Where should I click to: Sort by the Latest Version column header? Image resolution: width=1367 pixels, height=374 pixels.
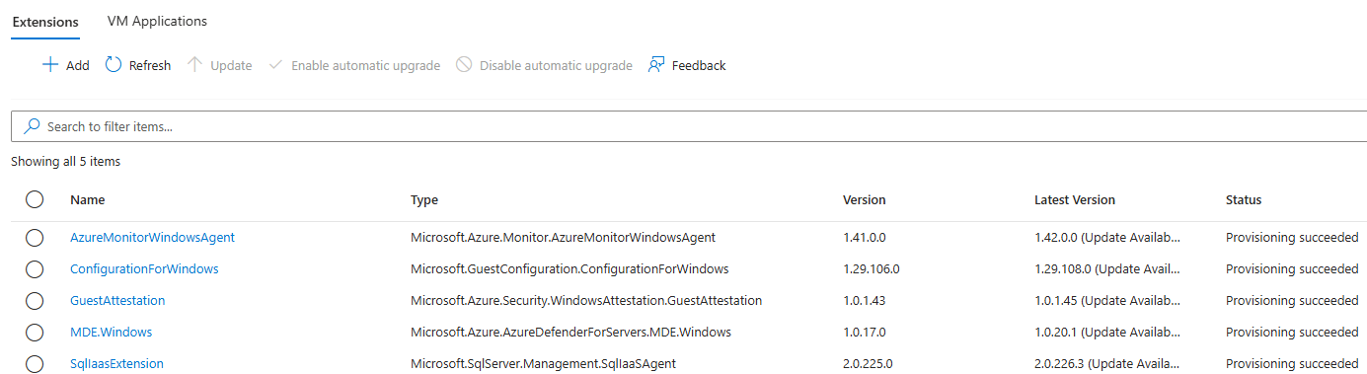coord(1075,199)
